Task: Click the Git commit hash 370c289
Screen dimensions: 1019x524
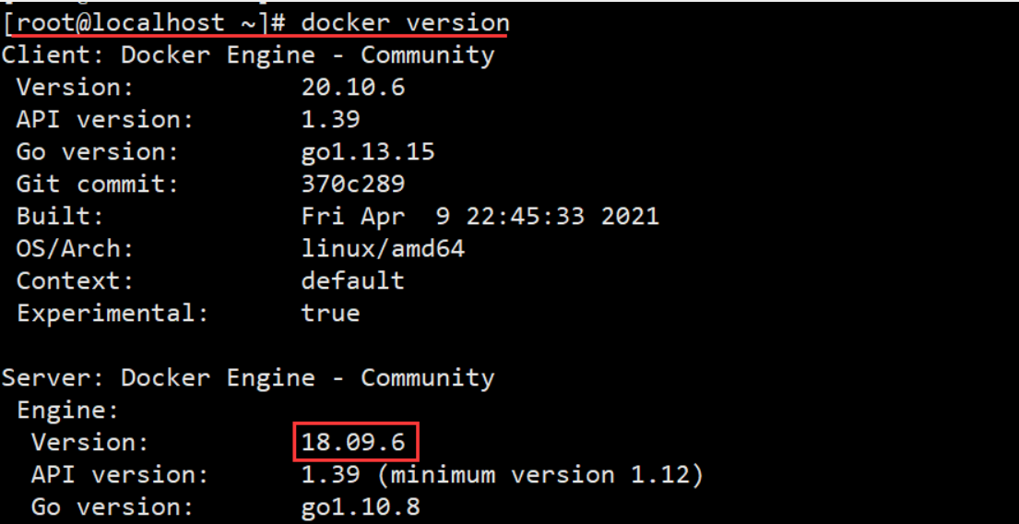Action: coord(353,184)
